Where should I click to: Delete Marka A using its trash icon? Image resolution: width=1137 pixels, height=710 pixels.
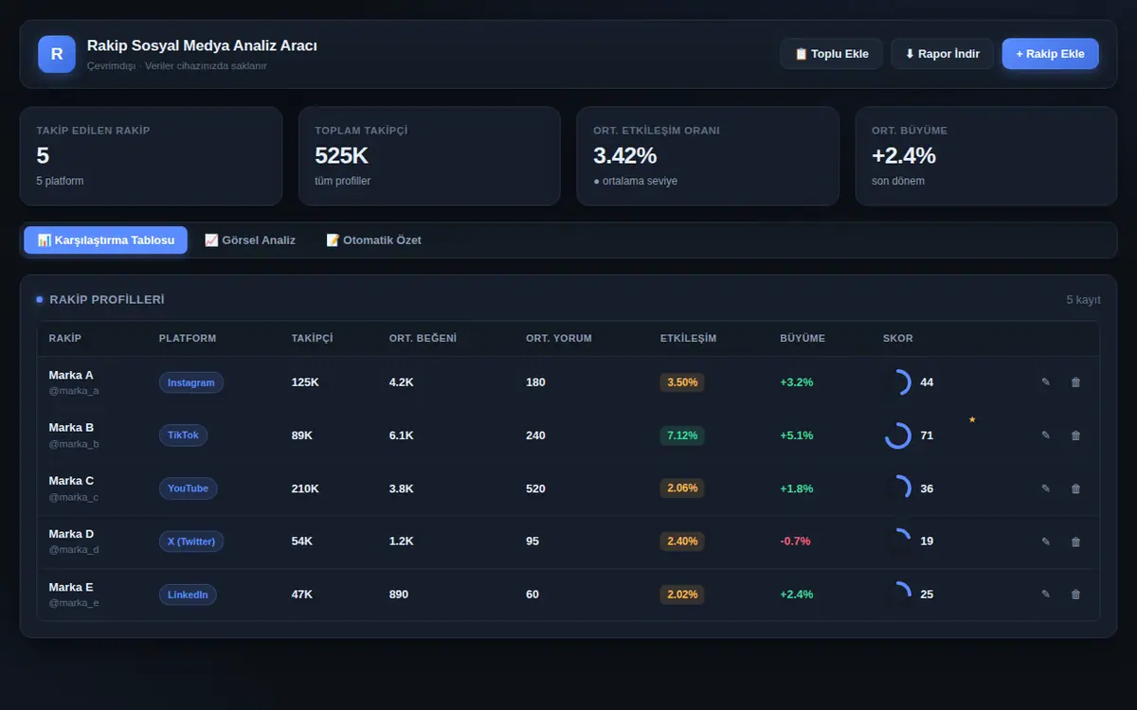(1075, 382)
